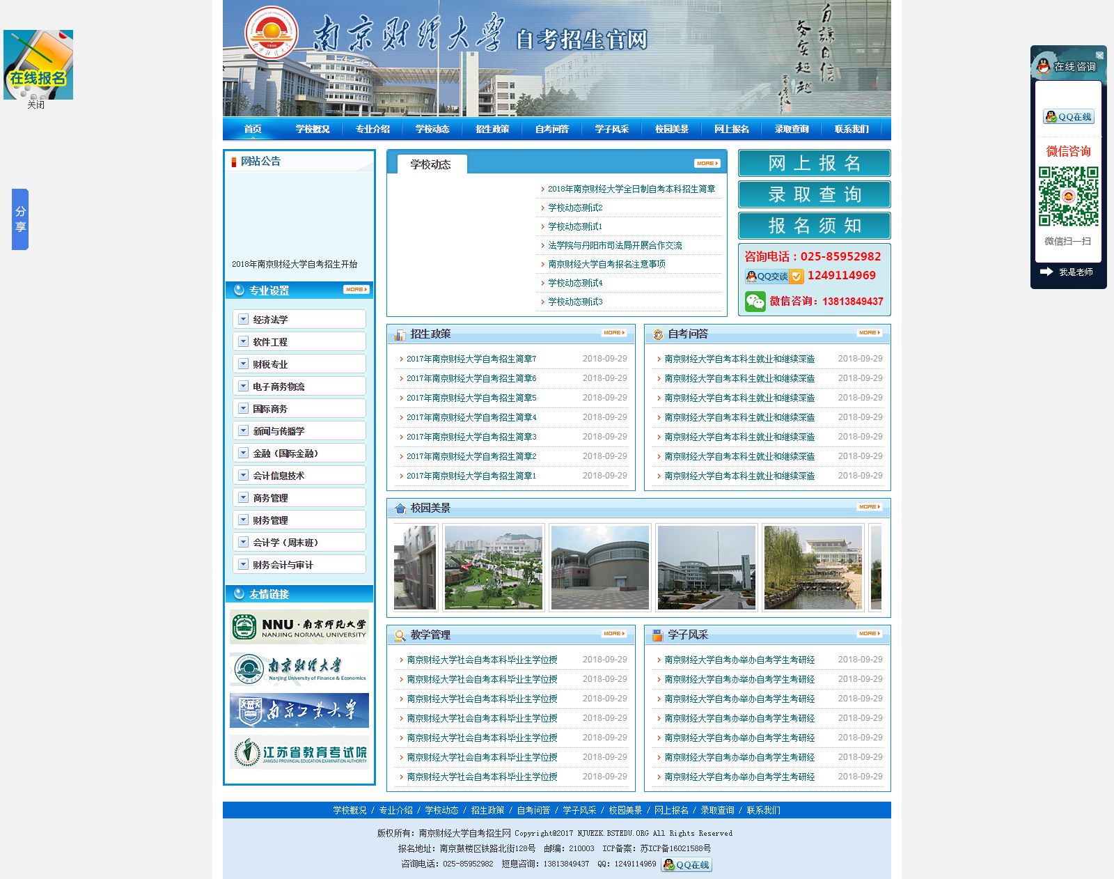Image resolution: width=1114 pixels, height=879 pixels.
Task: Click MORE button in 教学管理 panel
Action: (614, 634)
